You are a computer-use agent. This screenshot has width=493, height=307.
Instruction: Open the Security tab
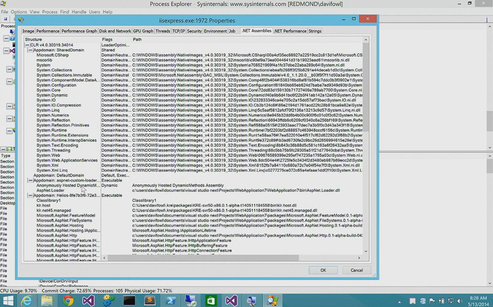coord(194,31)
